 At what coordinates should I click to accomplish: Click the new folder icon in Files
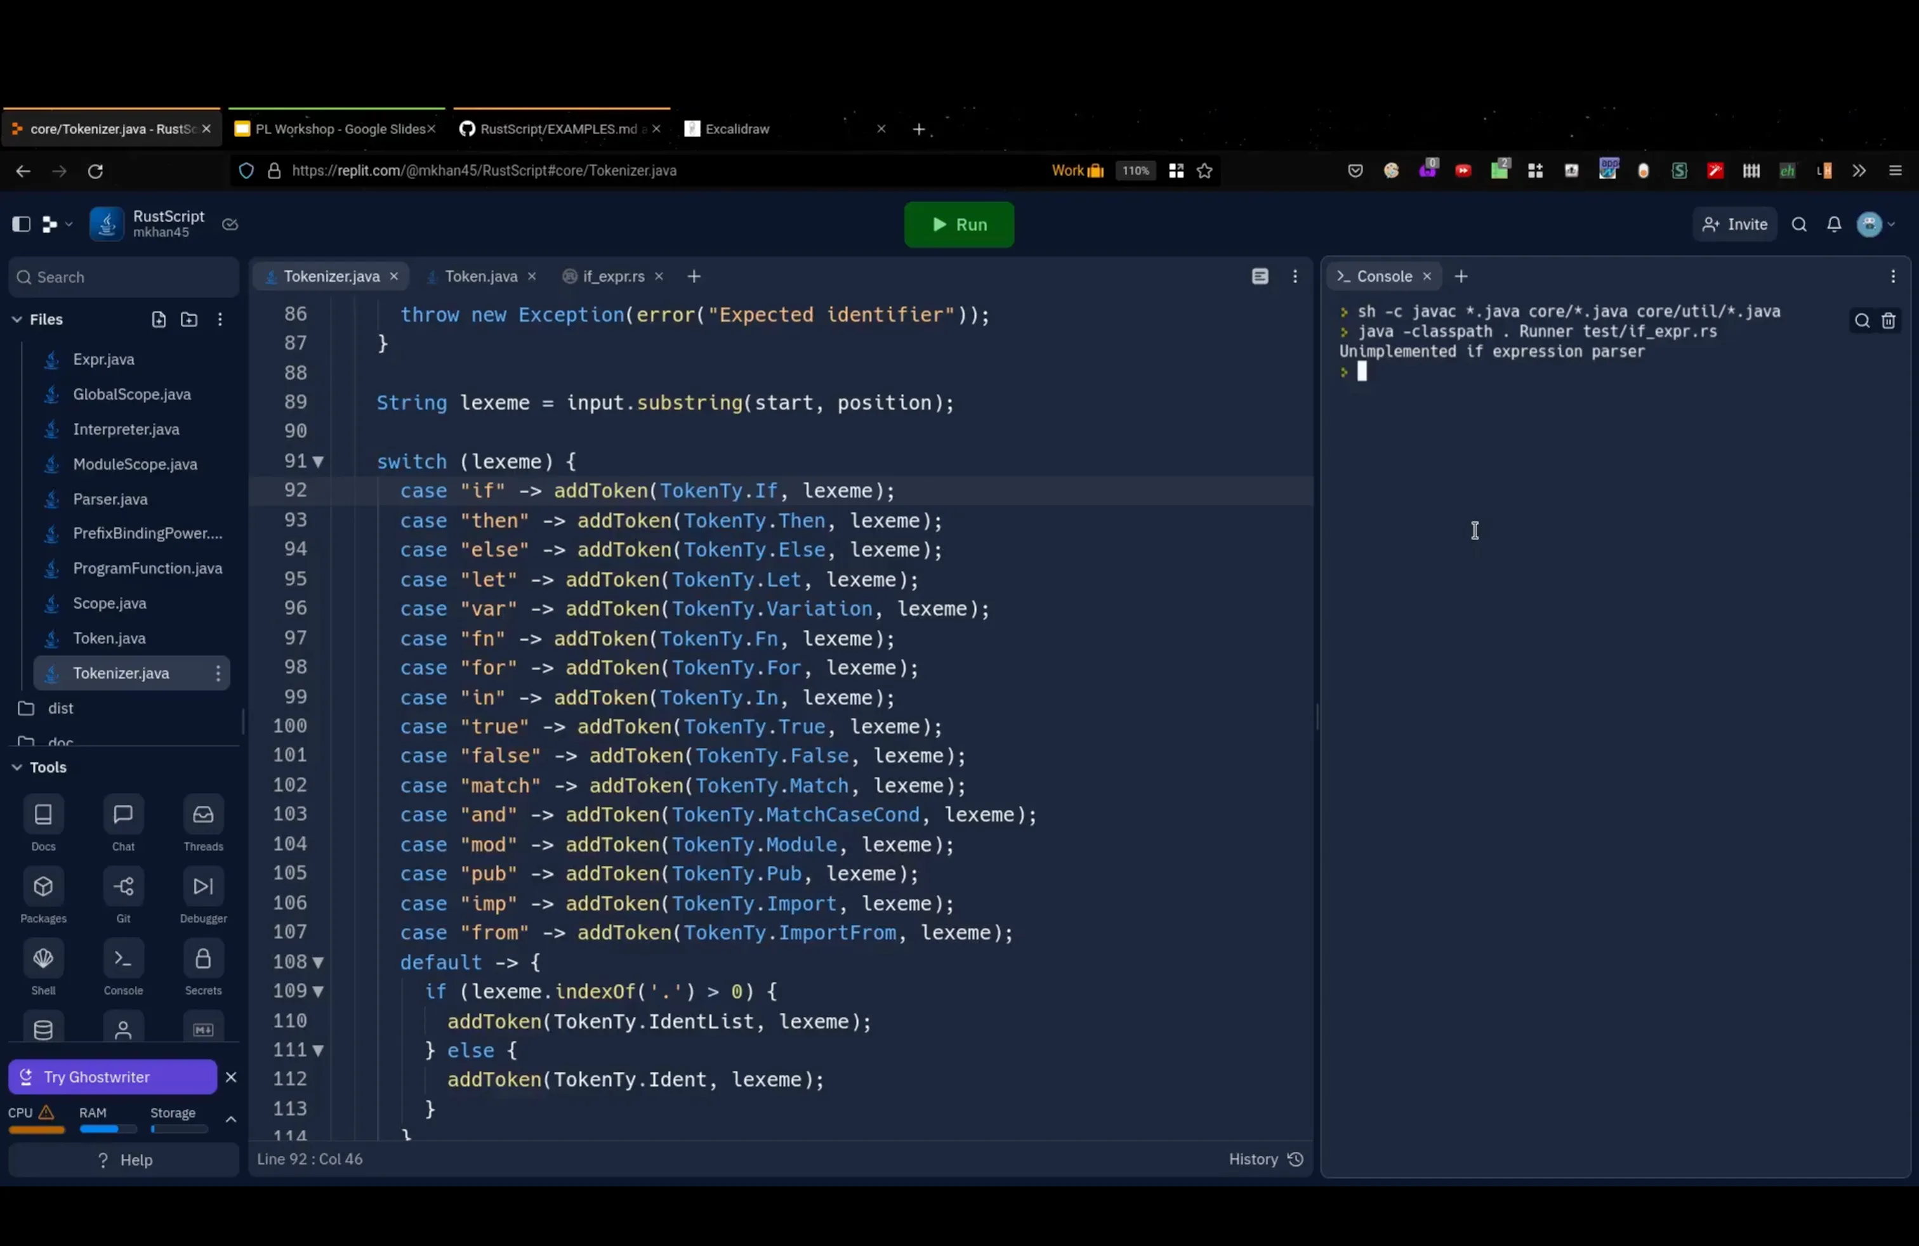pyautogui.click(x=188, y=320)
